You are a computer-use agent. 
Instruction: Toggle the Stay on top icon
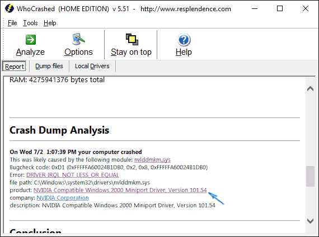pyautogui.click(x=132, y=39)
